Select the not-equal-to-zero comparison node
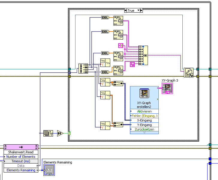This screenshot has width=218, height=180. pyautogui.click(x=60, y=133)
